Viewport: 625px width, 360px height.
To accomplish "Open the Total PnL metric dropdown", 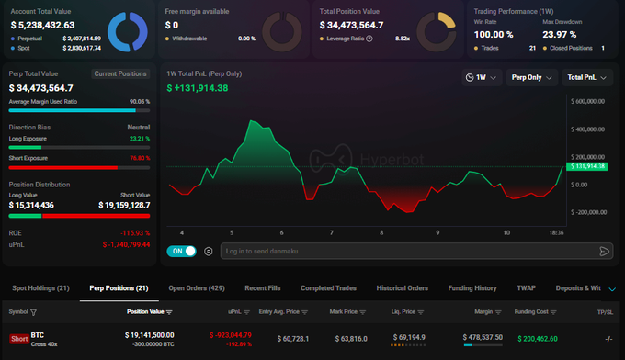I will [x=586, y=78].
